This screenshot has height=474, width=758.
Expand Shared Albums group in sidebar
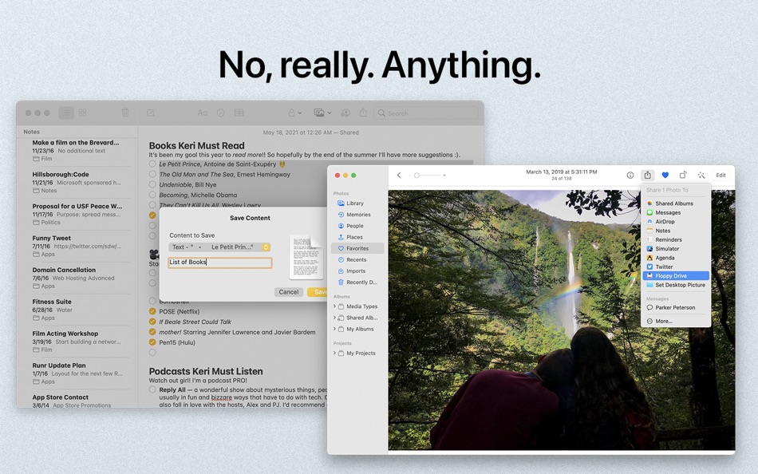334,318
